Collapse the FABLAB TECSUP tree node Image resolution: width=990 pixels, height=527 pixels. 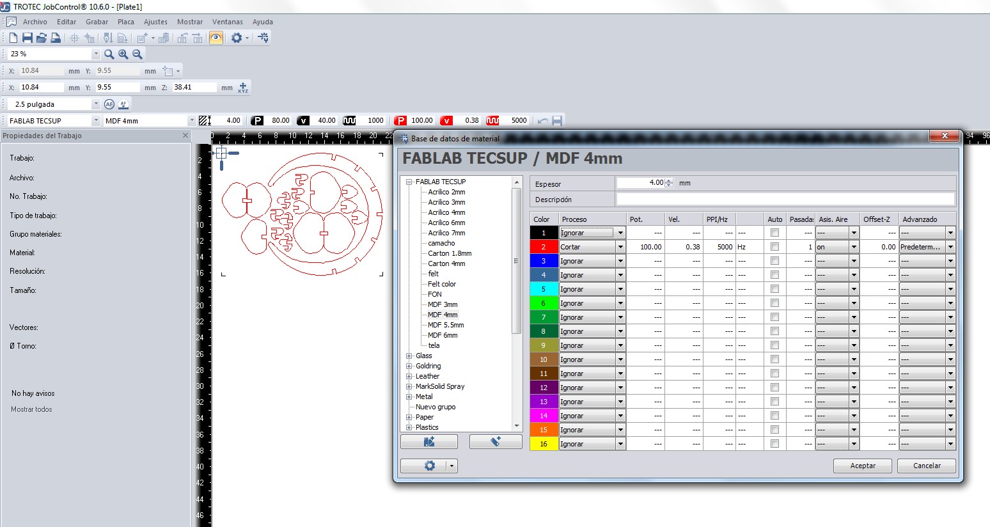pyautogui.click(x=409, y=182)
